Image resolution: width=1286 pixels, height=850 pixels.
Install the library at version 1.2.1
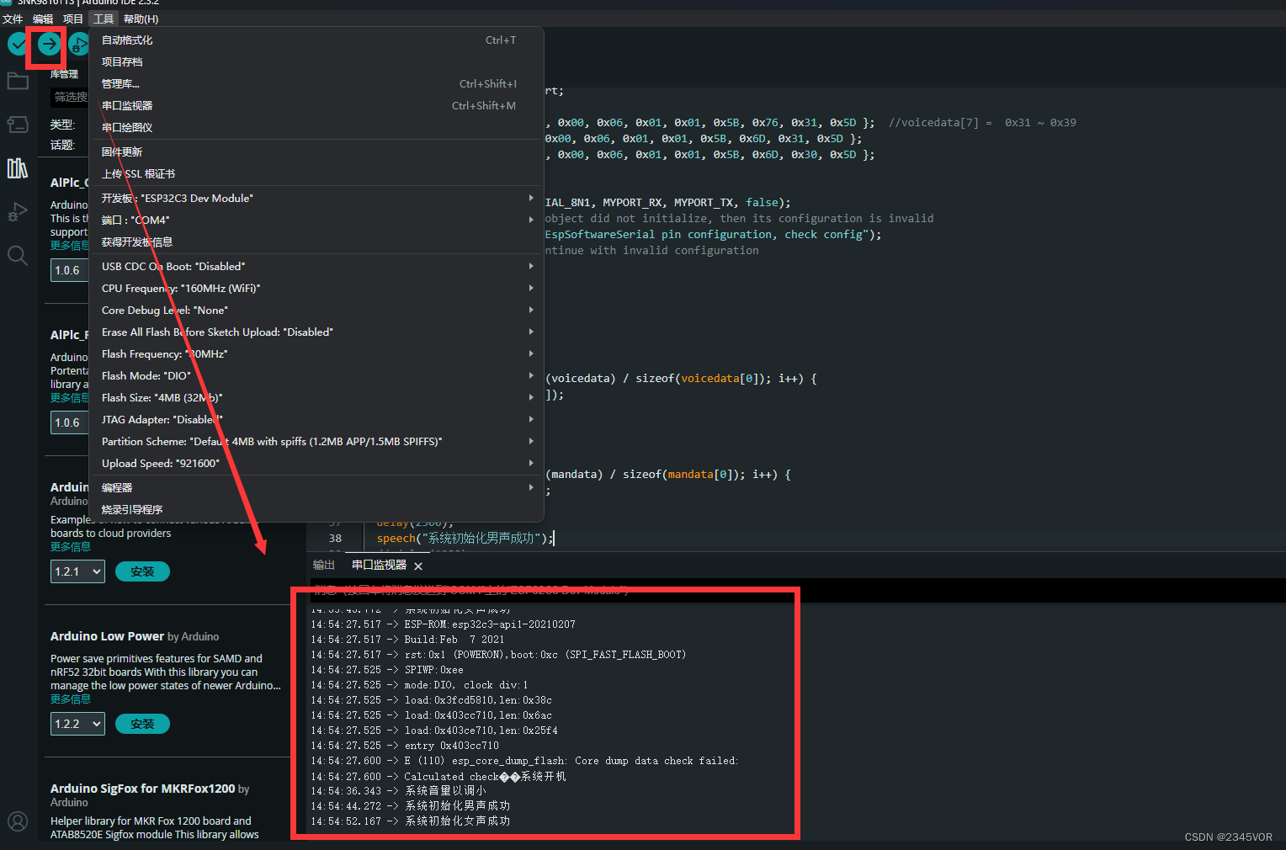coord(142,571)
